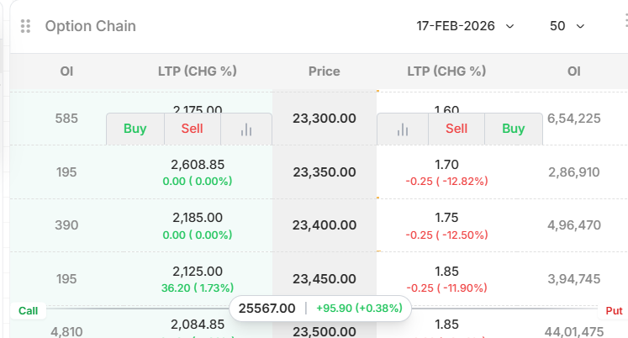Expand the 50 strikes count dropdown
The height and width of the screenshot is (338, 628).
click(567, 26)
